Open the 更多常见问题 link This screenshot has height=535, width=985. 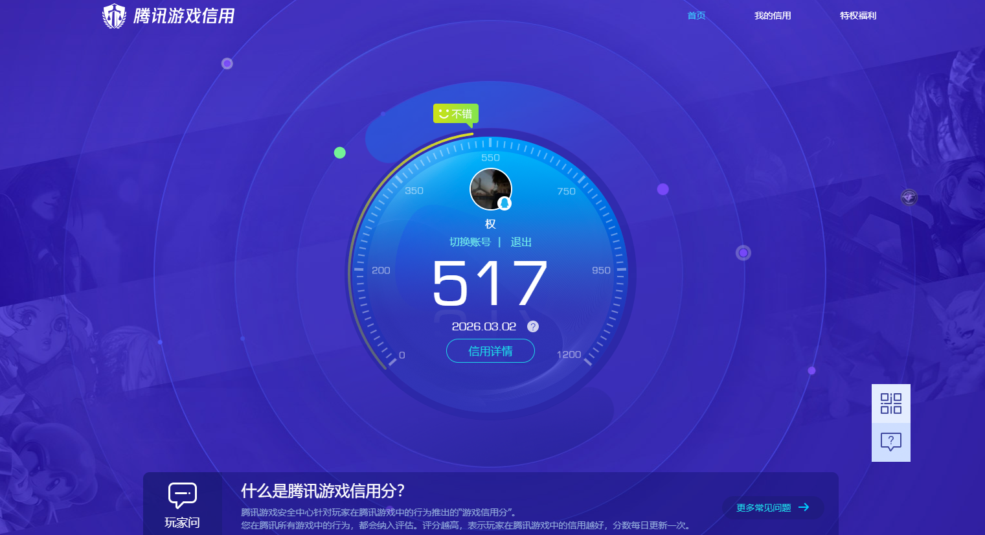click(x=764, y=508)
